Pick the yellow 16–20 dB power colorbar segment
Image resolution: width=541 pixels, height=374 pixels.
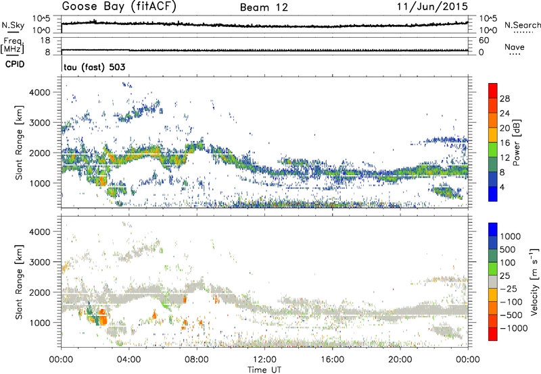493,135
